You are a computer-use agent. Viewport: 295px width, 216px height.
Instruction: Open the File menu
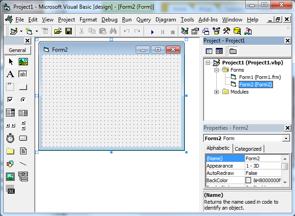[x=20, y=20]
